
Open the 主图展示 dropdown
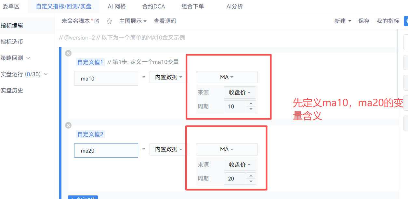133,21
